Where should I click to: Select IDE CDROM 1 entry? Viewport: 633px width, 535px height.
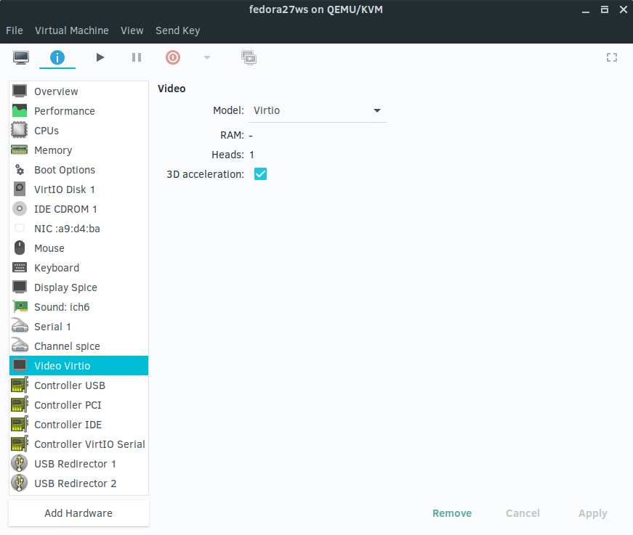(78, 209)
